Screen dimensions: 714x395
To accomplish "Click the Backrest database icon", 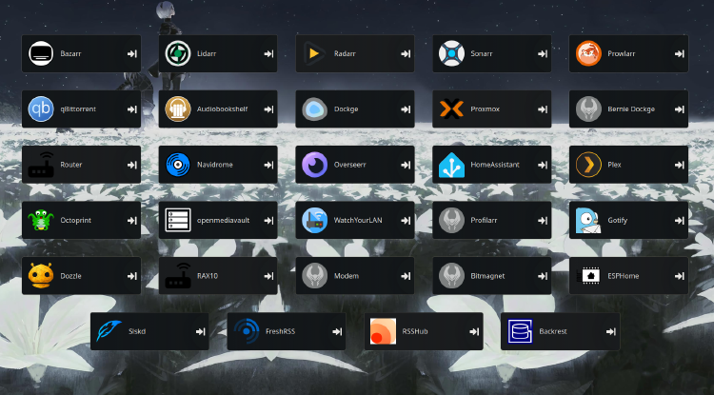I will (x=520, y=331).
